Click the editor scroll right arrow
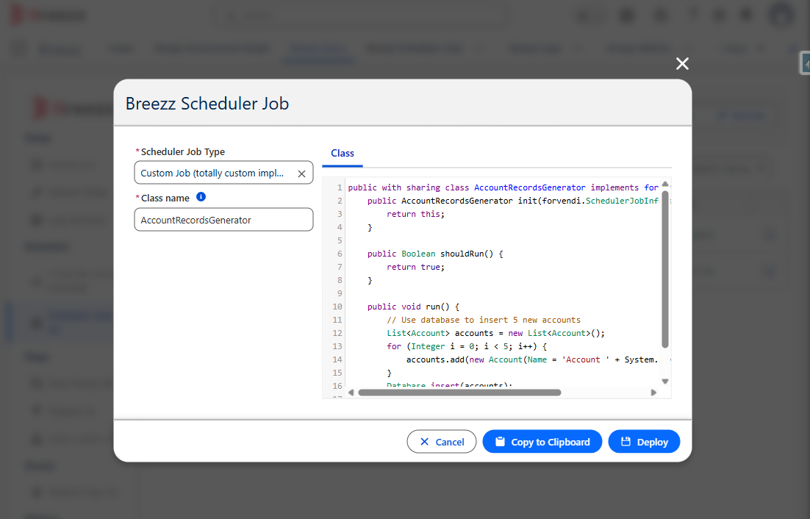810x519 pixels. 653,393
